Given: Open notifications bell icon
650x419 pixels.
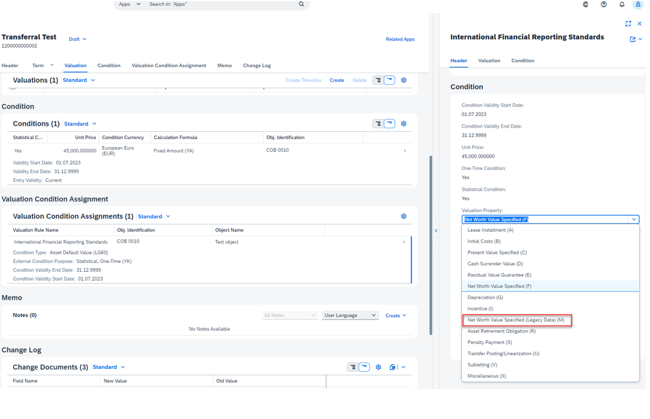Looking at the screenshot, I should pos(622,4).
